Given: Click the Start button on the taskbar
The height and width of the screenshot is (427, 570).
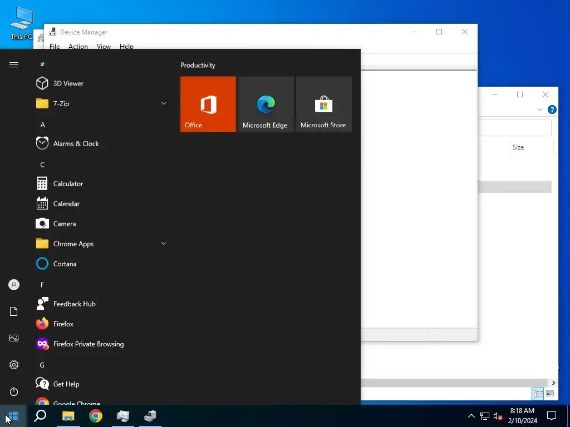Looking at the screenshot, I should point(13,416).
